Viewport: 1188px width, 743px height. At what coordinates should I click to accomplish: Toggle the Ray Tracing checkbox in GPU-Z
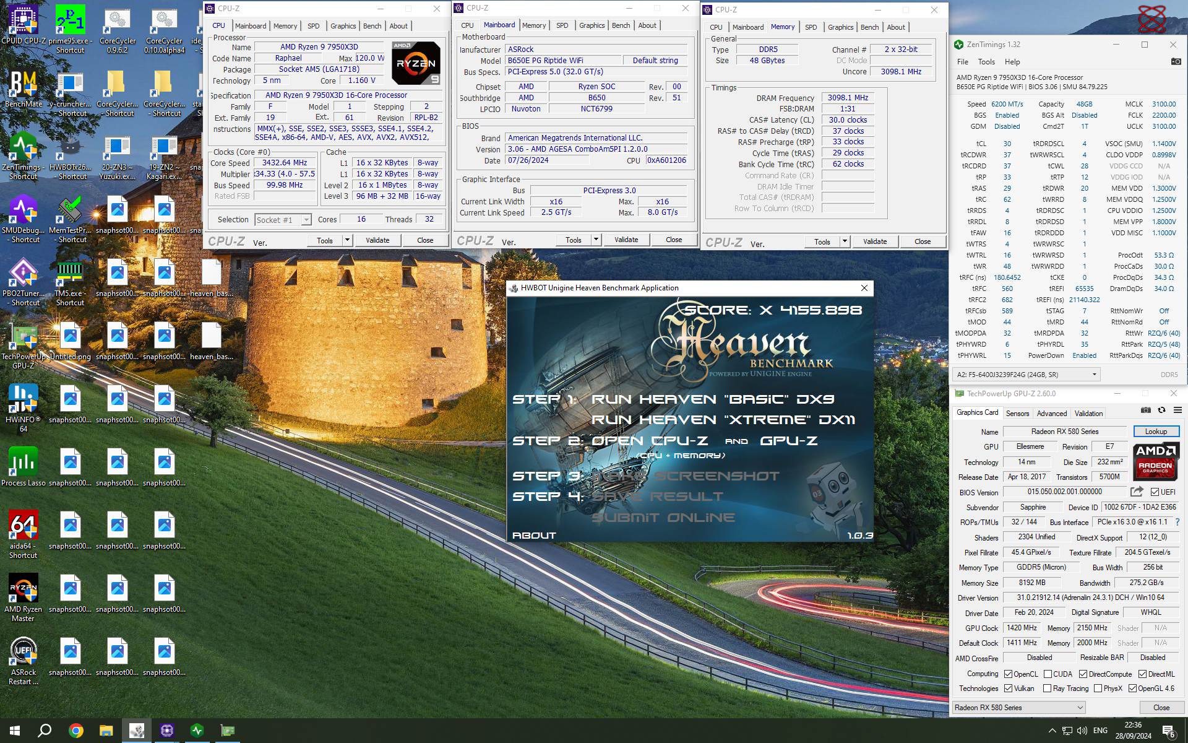[1047, 689]
